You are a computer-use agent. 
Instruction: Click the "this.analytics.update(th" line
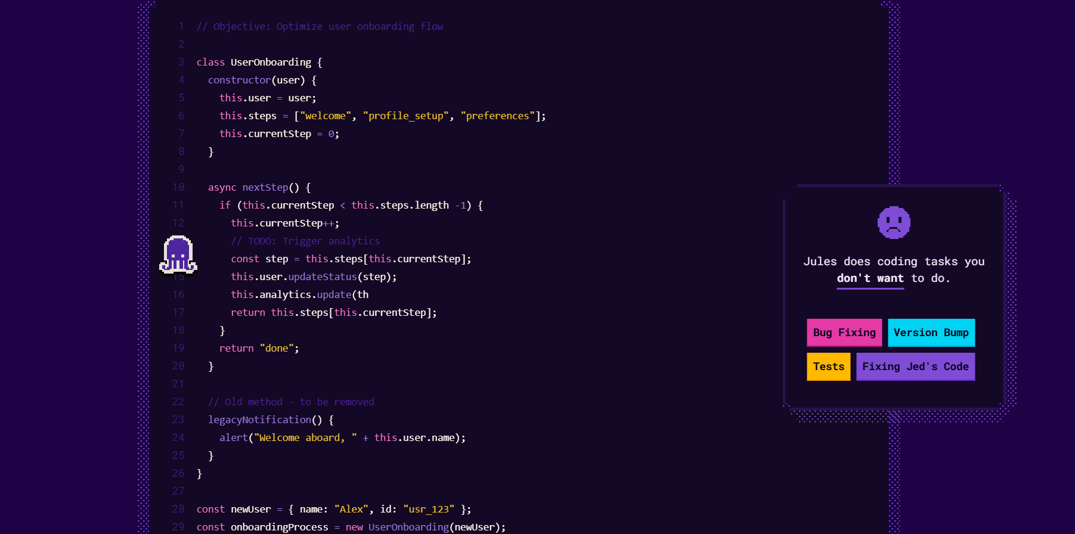pos(300,294)
